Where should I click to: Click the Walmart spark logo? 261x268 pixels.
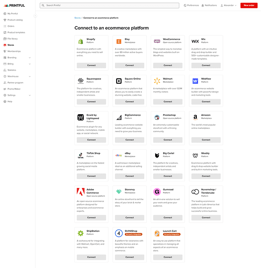tap(157, 81)
